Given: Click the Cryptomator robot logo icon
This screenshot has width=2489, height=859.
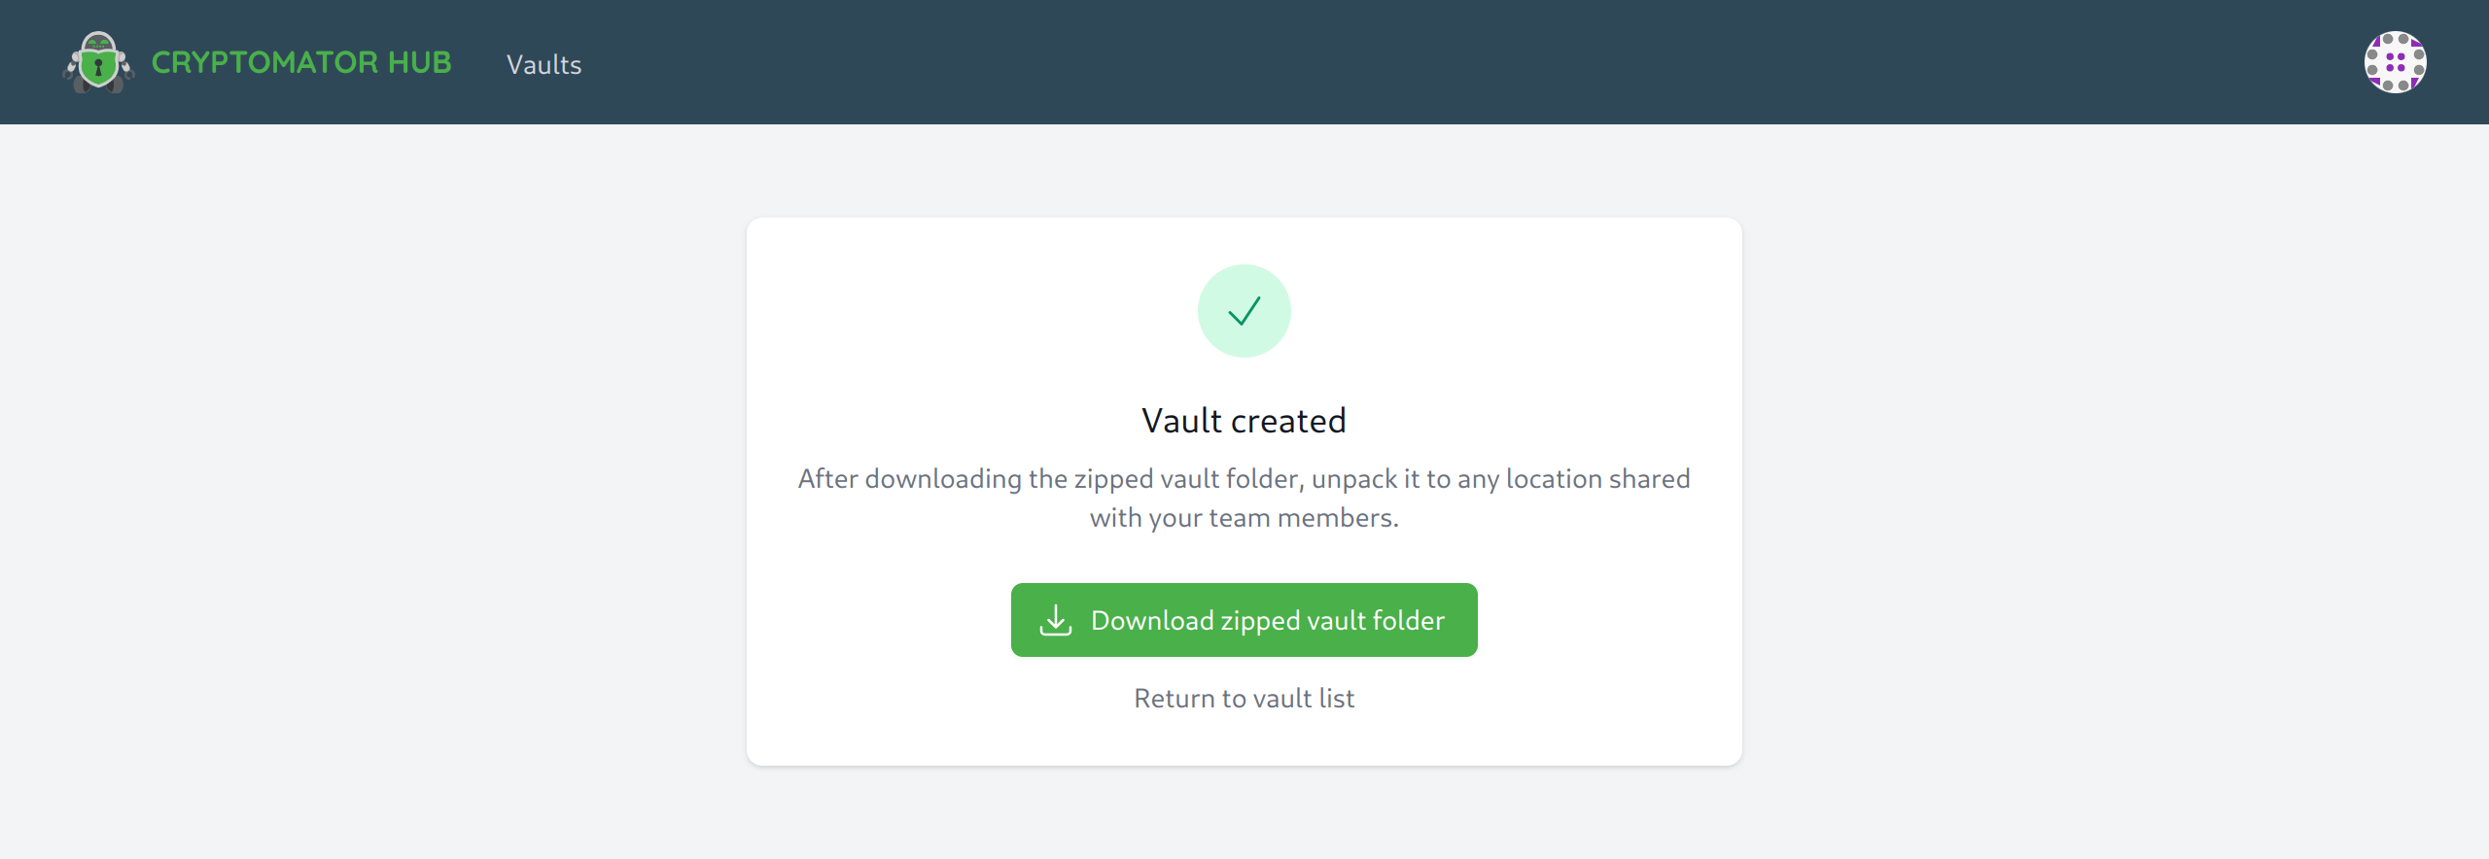Looking at the screenshot, I should (98, 62).
